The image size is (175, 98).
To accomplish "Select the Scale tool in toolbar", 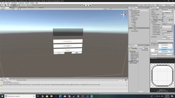I will click(11, 5).
